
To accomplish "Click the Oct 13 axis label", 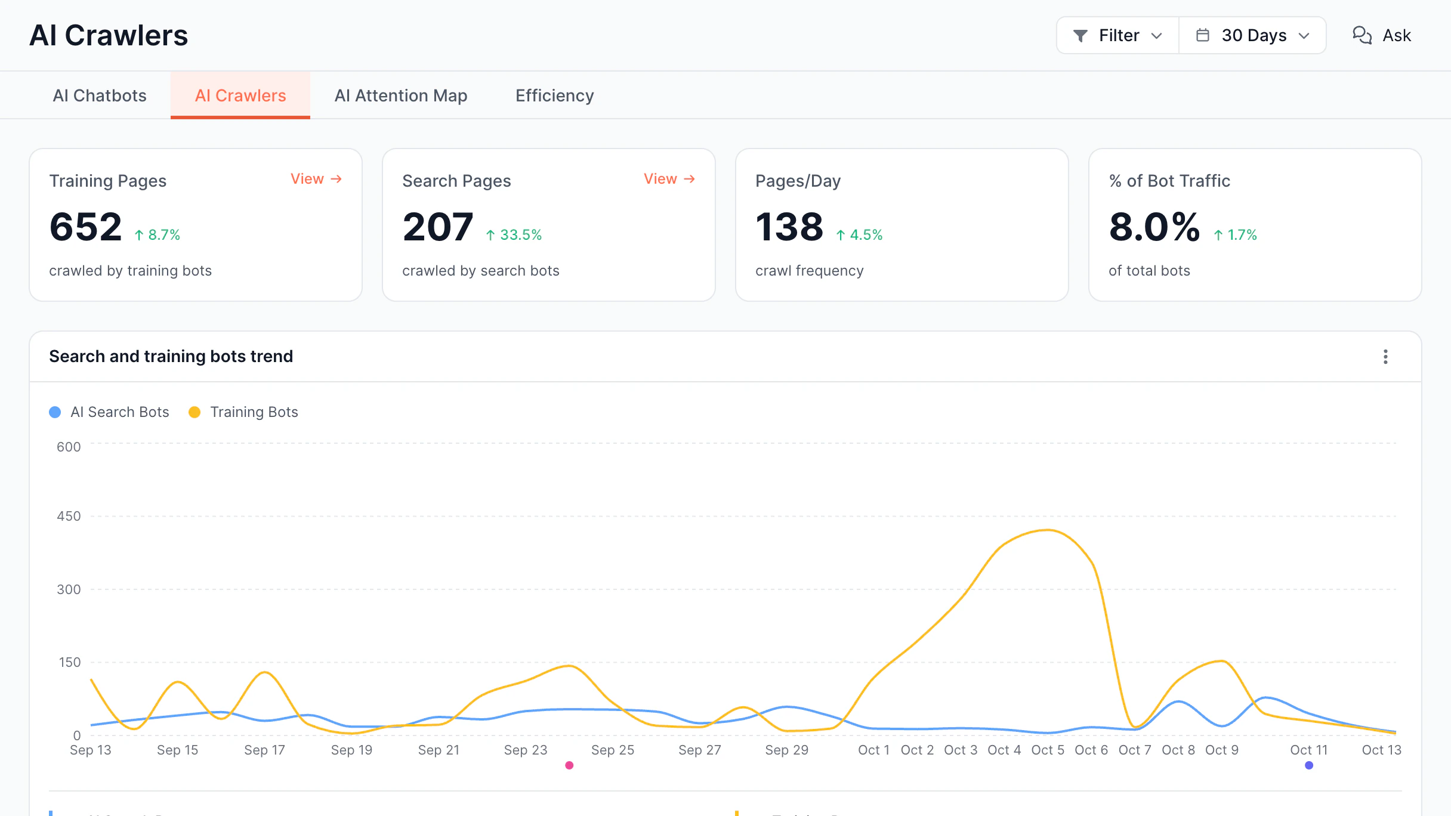I will coord(1382,750).
